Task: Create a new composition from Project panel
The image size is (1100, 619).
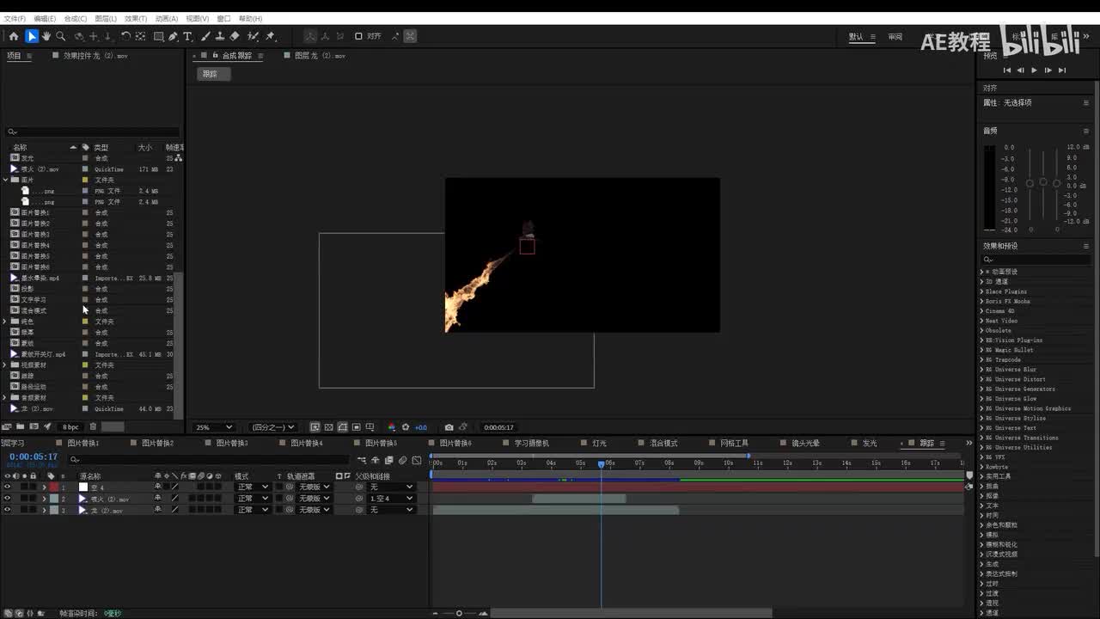Action: coord(34,426)
